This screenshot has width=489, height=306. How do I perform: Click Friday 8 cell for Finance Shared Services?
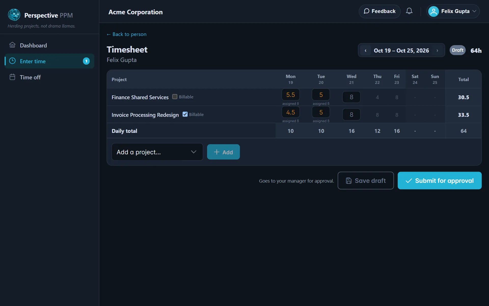(x=397, y=97)
